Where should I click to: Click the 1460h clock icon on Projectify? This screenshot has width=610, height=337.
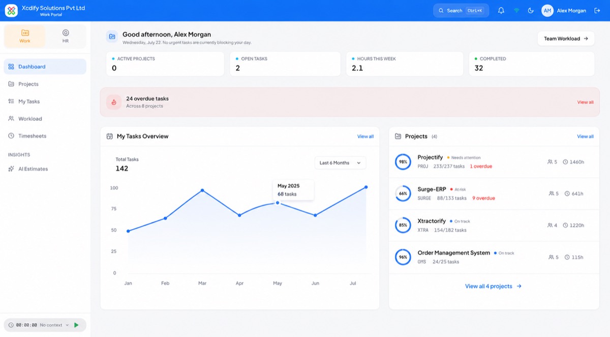pyautogui.click(x=565, y=162)
